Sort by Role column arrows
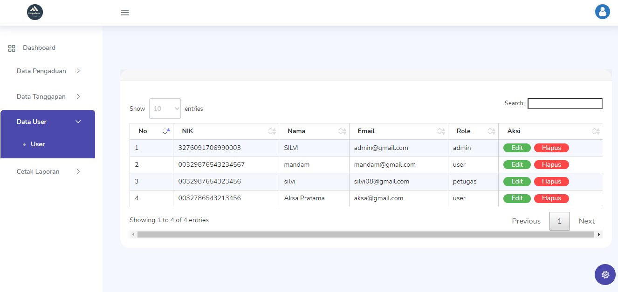The width and height of the screenshot is (618, 292). coord(491,131)
